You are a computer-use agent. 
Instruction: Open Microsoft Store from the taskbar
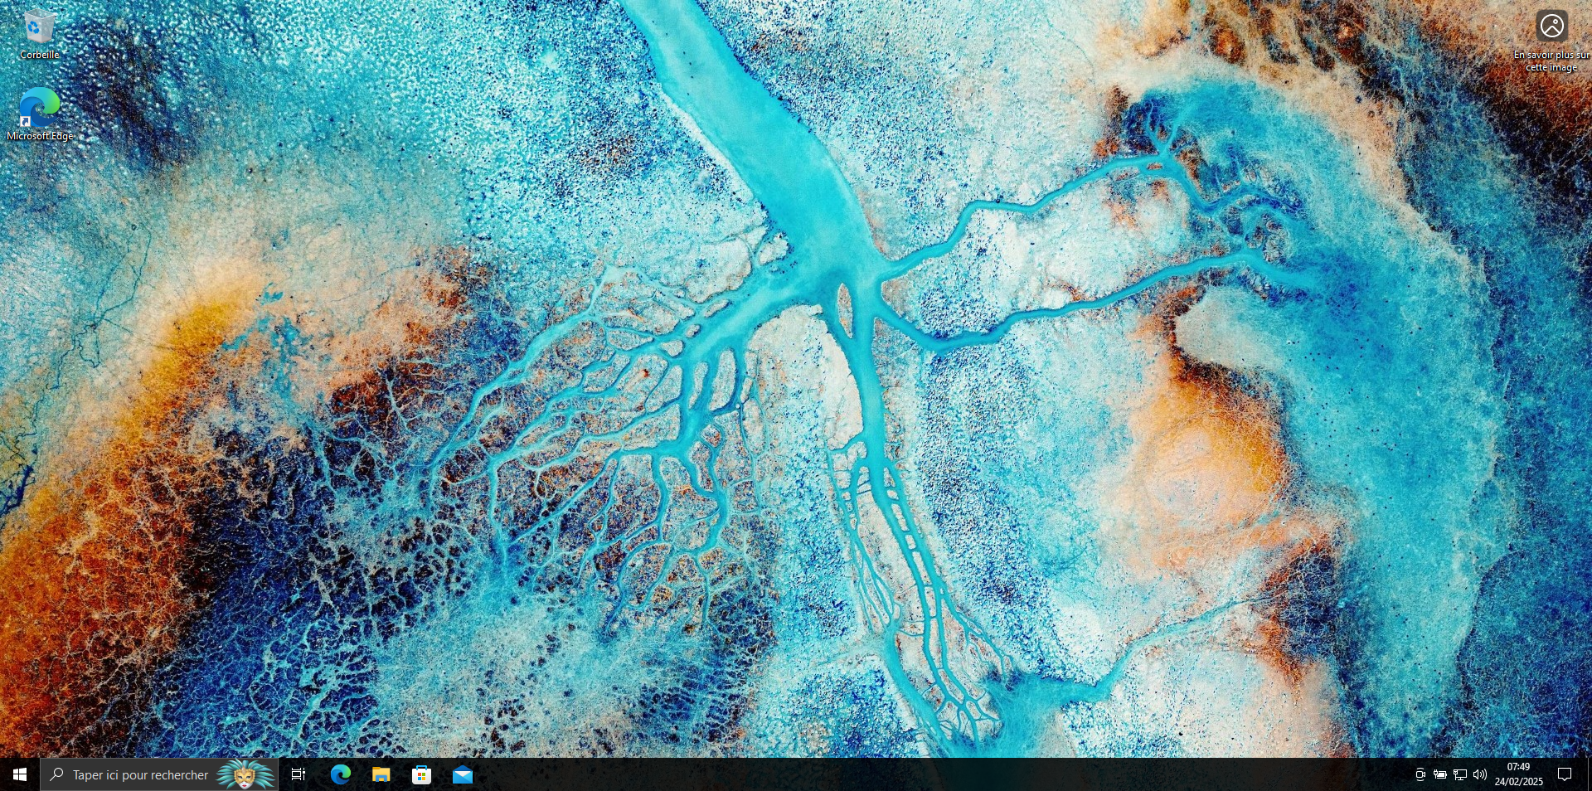pyautogui.click(x=422, y=774)
